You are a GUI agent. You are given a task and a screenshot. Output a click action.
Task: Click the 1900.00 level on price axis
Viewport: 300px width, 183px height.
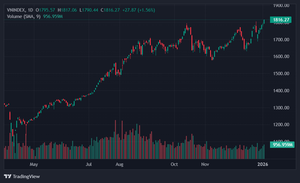click(281, 5)
